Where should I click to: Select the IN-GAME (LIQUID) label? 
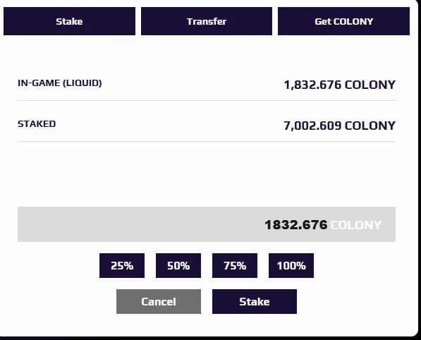[x=60, y=83]
